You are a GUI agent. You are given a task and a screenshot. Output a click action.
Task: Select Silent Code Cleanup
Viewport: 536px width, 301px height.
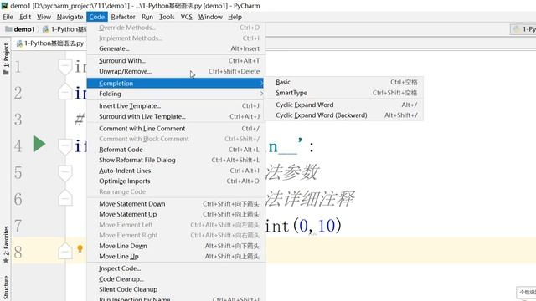(176, 289)
